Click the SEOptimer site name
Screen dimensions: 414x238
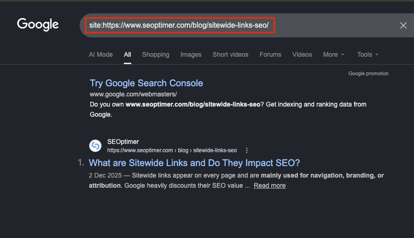(x=123, y=142)
